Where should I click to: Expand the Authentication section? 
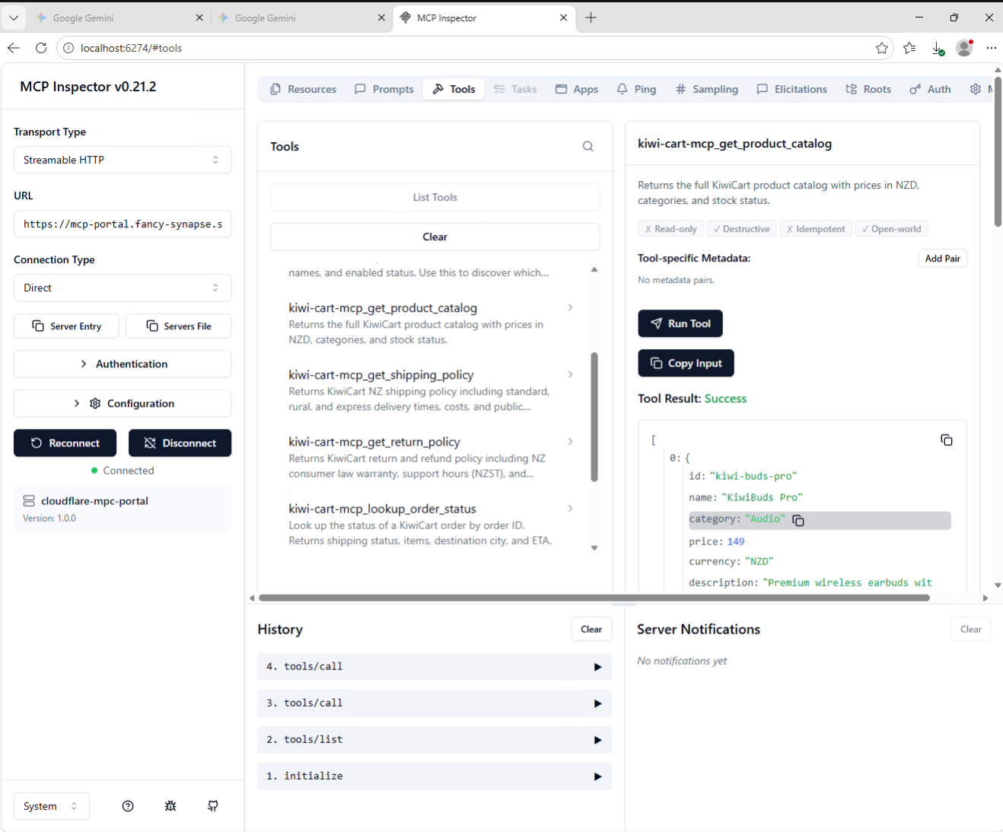(123, 364)
